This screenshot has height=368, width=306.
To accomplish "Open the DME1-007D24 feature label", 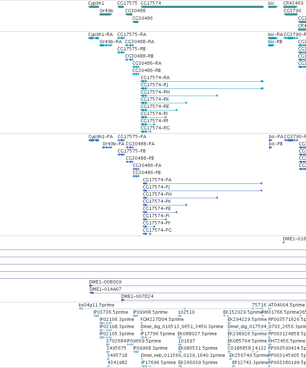I will click(137, 296).
